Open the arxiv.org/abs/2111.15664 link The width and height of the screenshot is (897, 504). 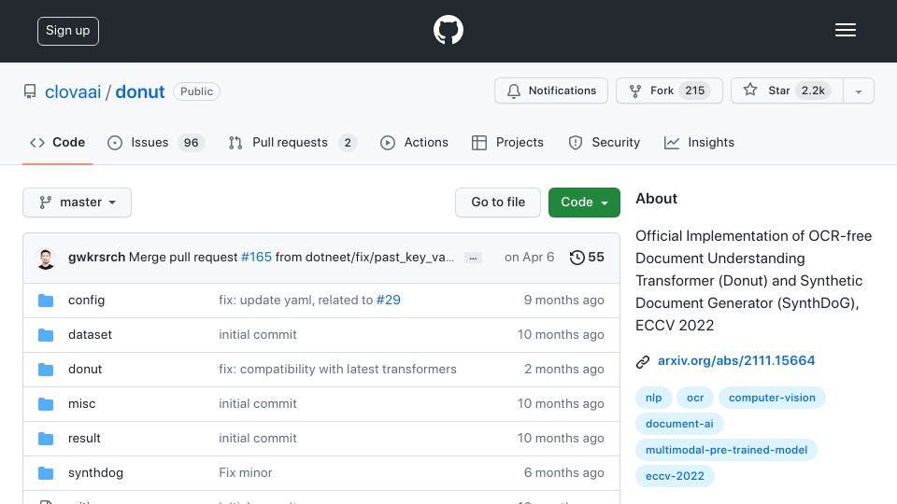(x=736, y=360)
